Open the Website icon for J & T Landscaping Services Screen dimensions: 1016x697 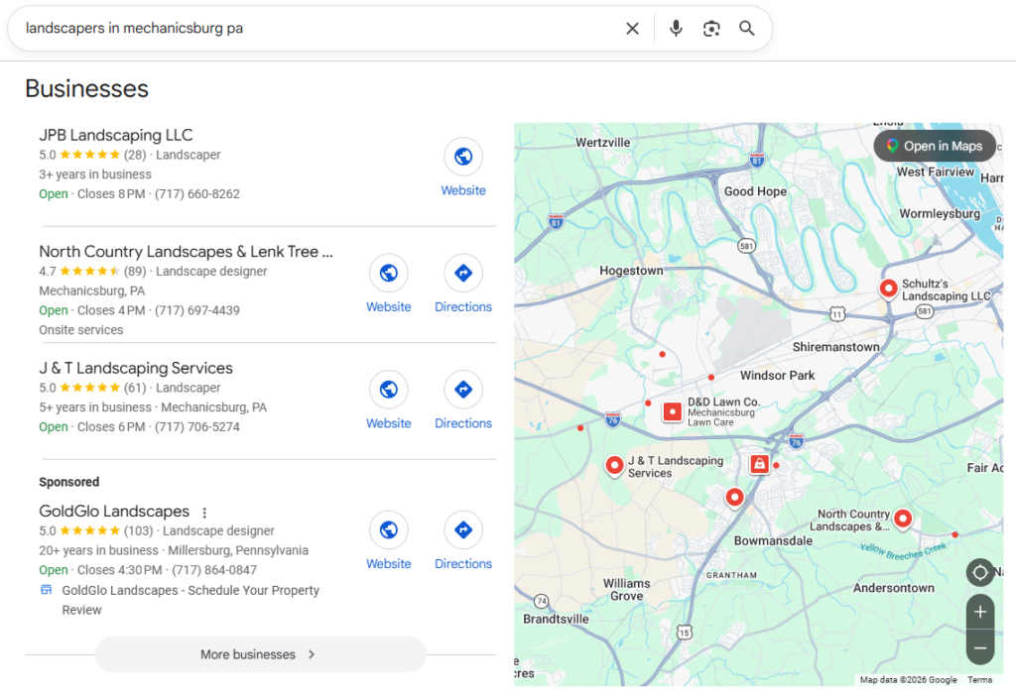pyautogui.click(x=389, y=389)
